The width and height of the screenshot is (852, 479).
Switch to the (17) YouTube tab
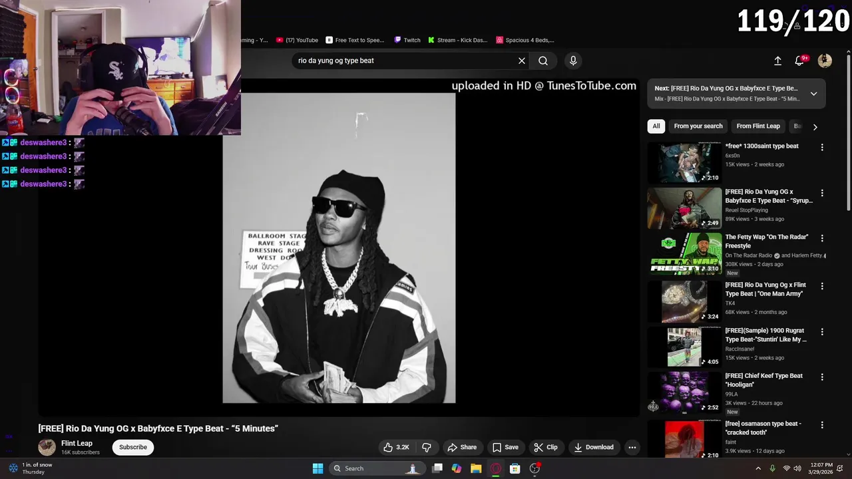coord(297,40)
